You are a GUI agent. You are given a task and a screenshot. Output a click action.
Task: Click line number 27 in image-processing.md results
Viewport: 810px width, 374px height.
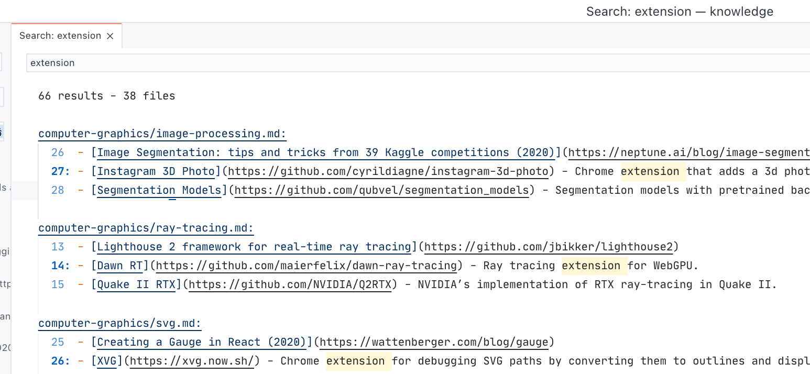[58, 171]
